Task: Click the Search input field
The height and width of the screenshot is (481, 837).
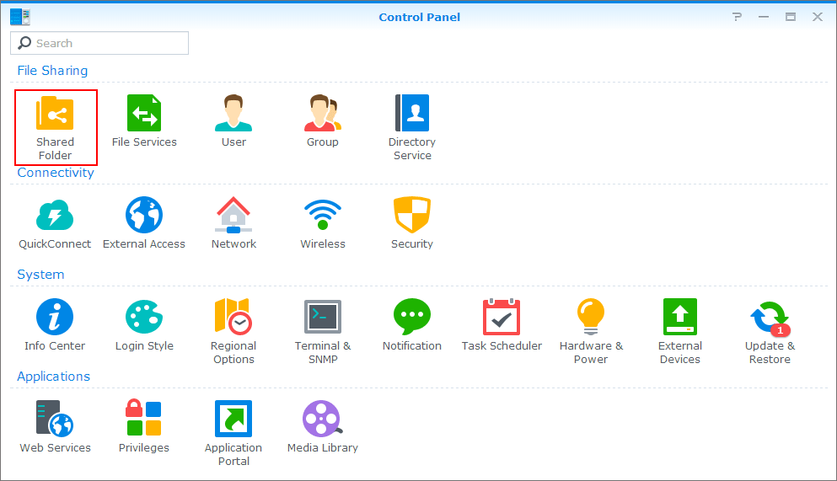Action: point(99,43)
